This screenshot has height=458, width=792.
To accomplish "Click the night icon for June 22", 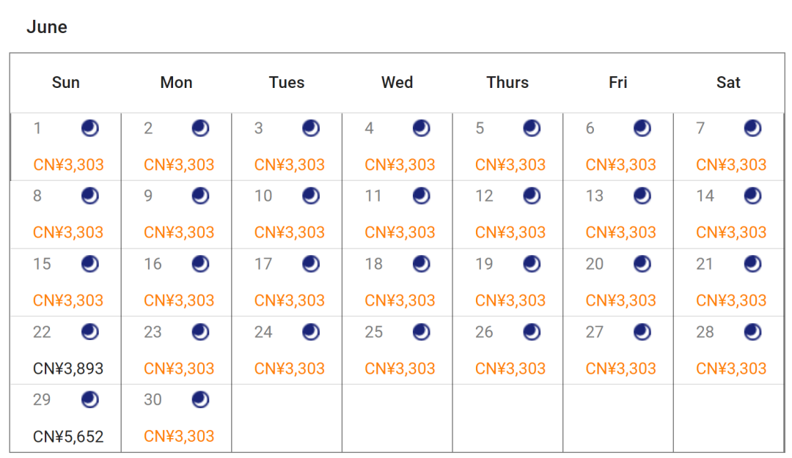I will tap(90, 332).
